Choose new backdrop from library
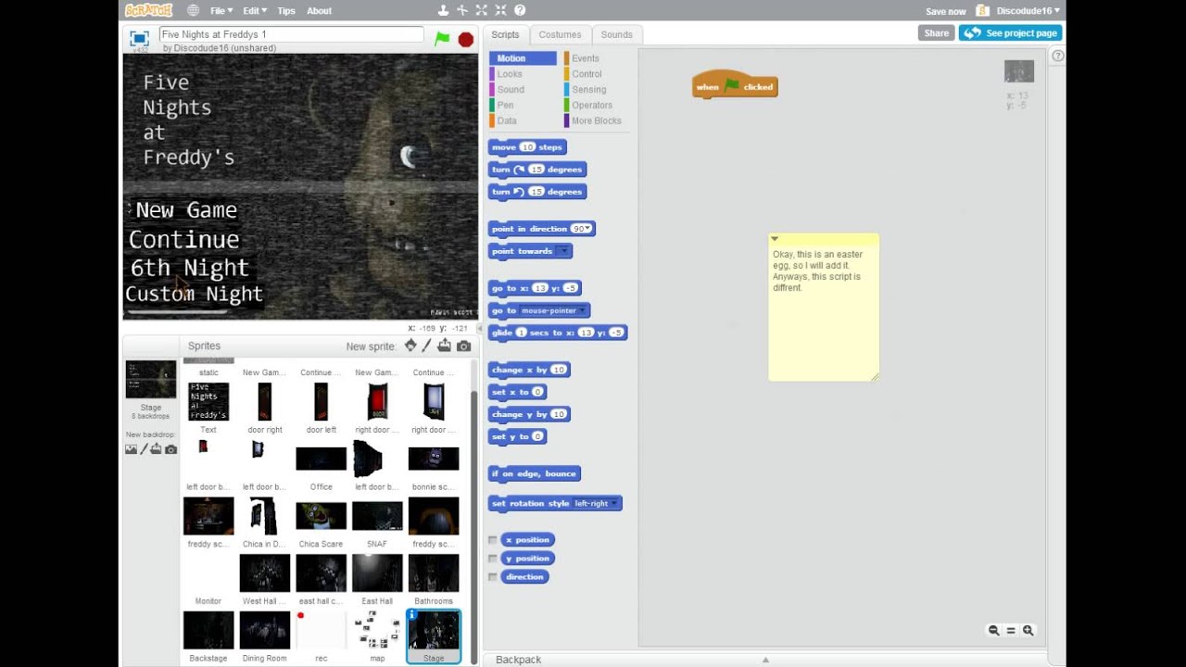 point(131,449)
